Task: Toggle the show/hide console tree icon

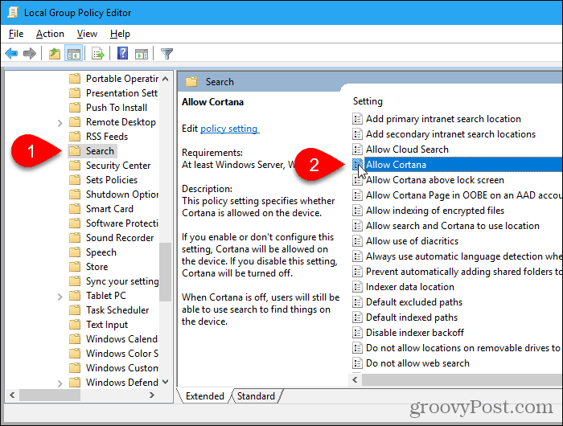Action: point(74,54)
